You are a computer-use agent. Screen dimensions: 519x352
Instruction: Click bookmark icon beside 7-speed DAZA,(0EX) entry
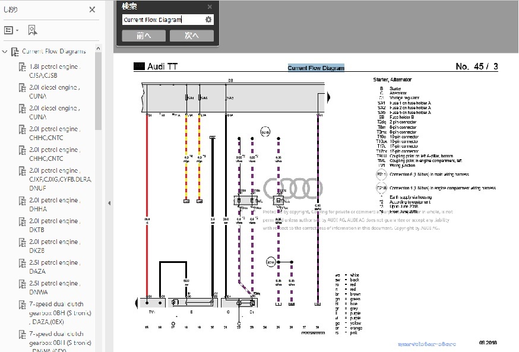pos(22,305)
